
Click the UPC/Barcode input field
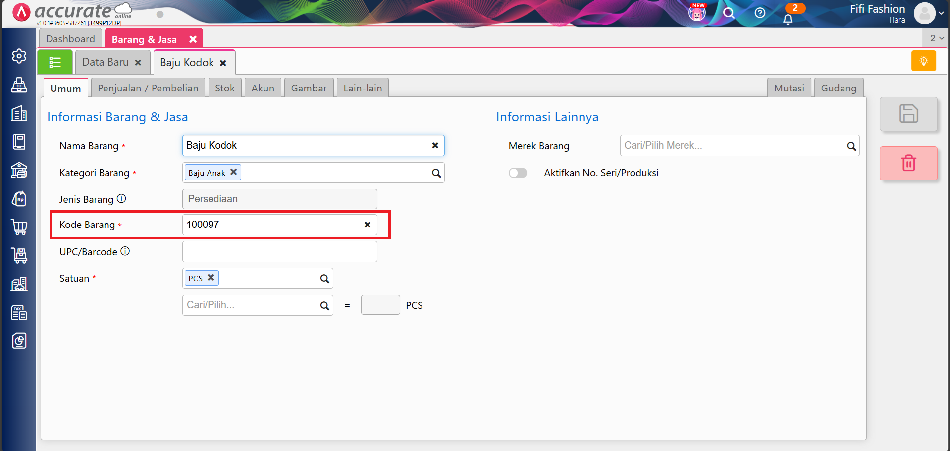pyautogui.click(x=279, y=252)
